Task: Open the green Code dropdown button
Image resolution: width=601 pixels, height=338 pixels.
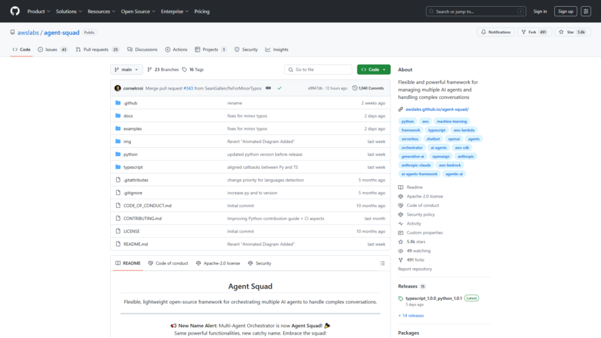Action: click(374, 69)
